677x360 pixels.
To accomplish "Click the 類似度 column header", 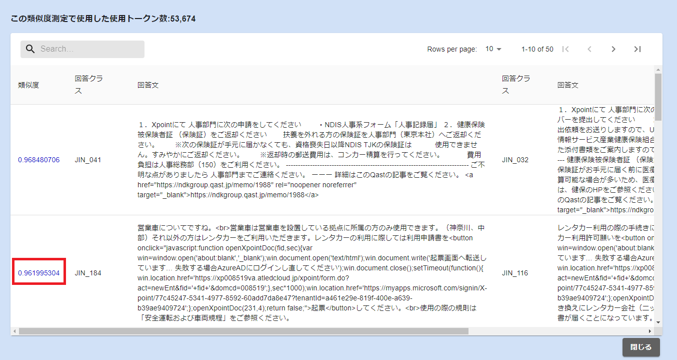I will click(x=28, y=85).
